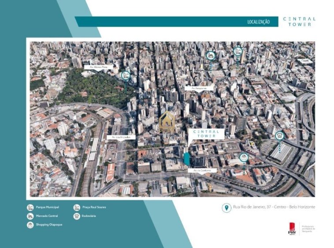Click the location pin beside the address

pyautogui.click(x=226, y=208)
